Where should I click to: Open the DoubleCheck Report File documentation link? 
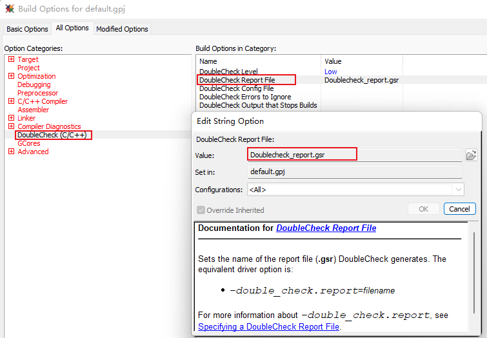[326, 228]
